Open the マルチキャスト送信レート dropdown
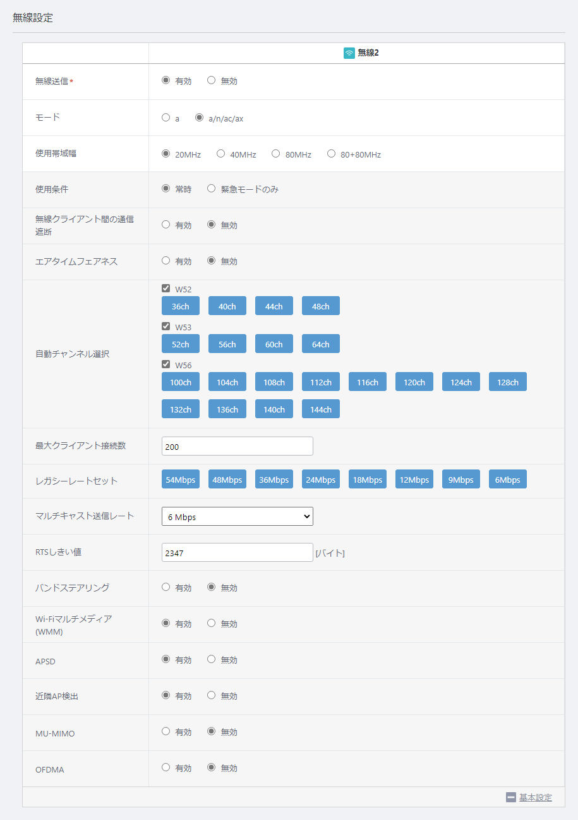Screen dimensions: 578x820 238,516
